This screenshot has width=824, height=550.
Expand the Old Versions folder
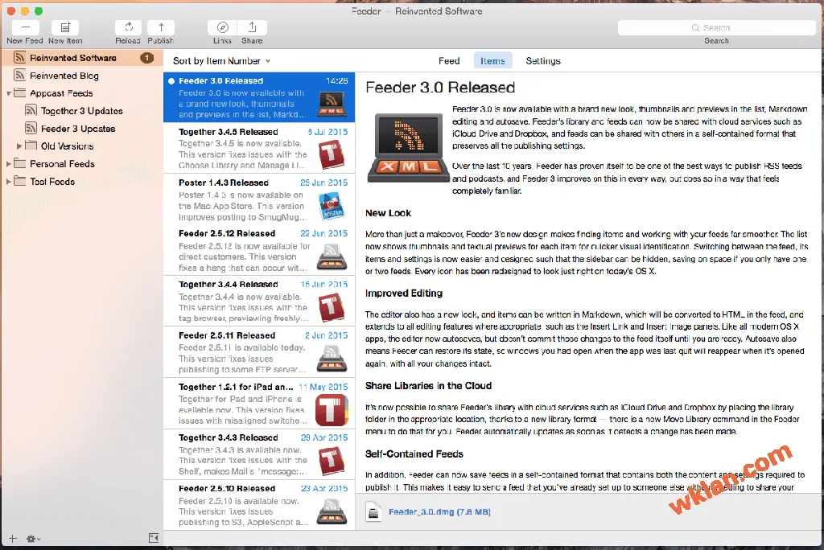click(20, 146)
